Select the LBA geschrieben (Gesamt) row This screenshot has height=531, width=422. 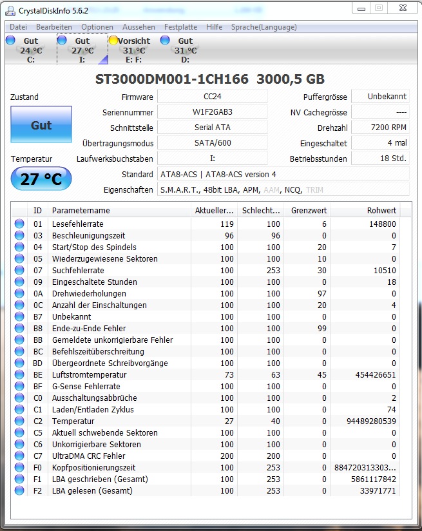206,479
